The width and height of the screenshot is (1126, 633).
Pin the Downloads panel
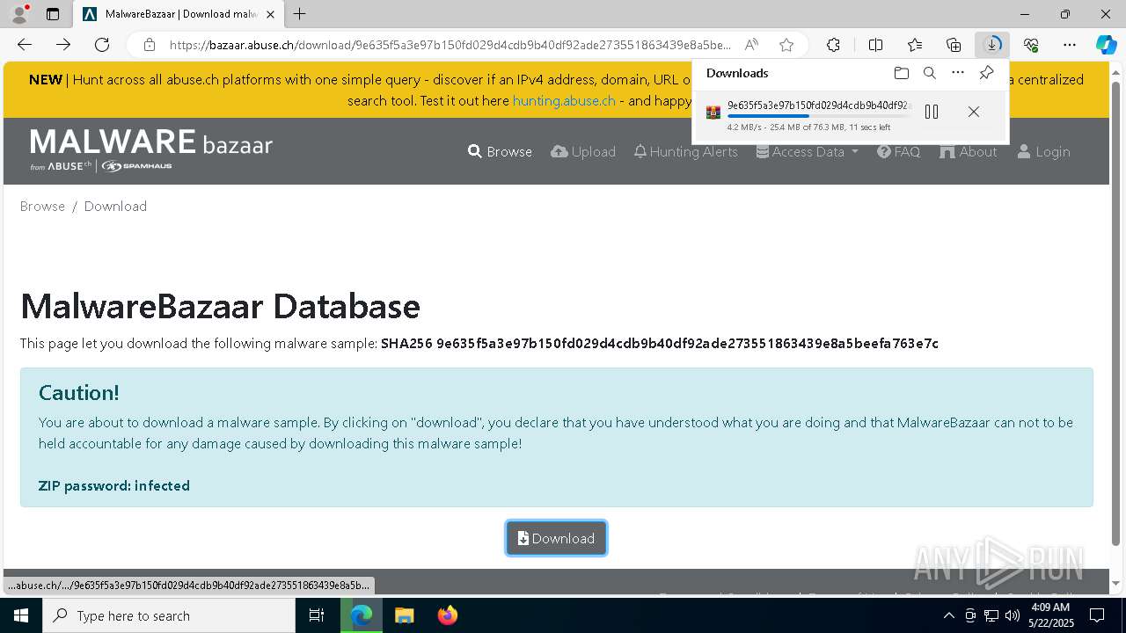click(986, 73)
